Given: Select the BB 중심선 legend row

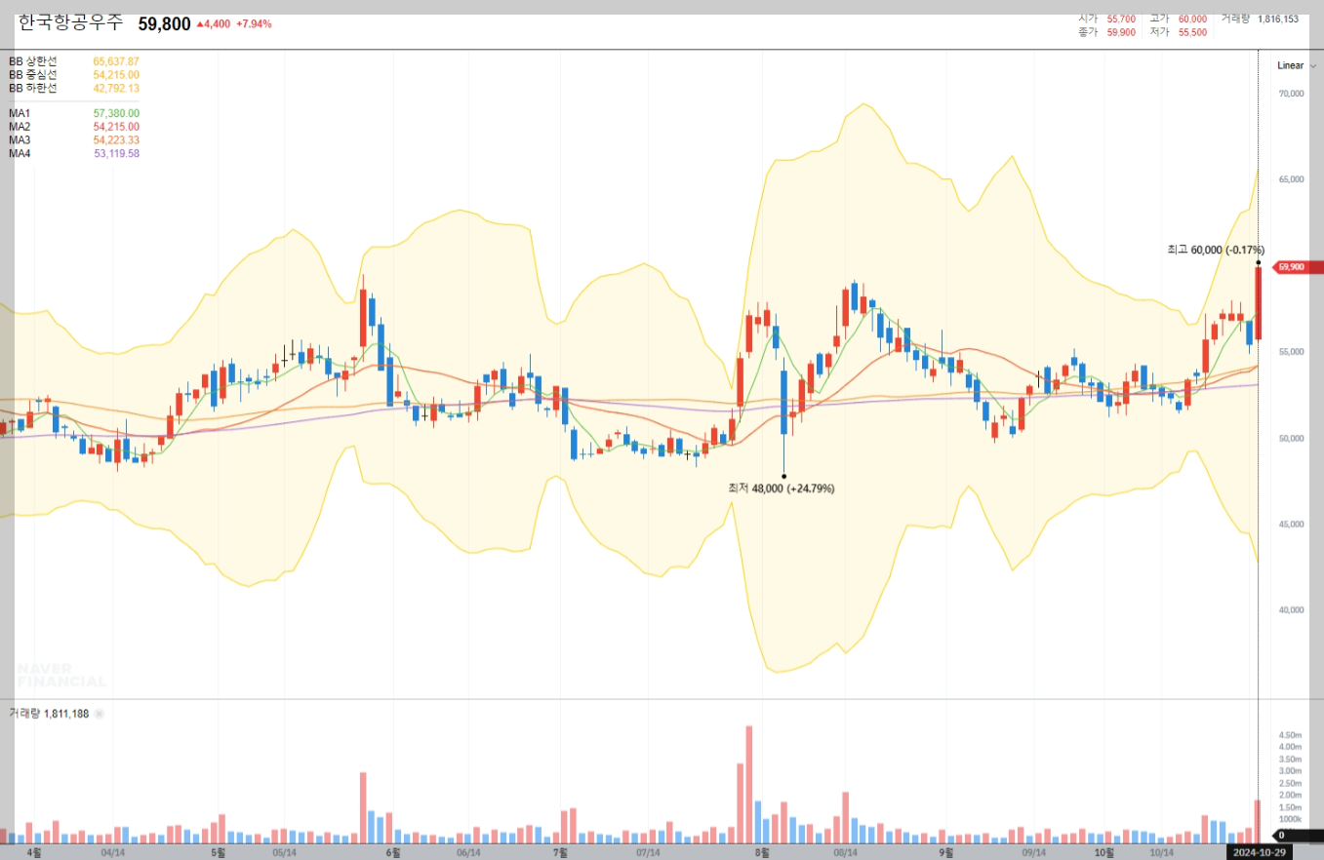Looking at the screenshot, I should (x=74, y=74).
